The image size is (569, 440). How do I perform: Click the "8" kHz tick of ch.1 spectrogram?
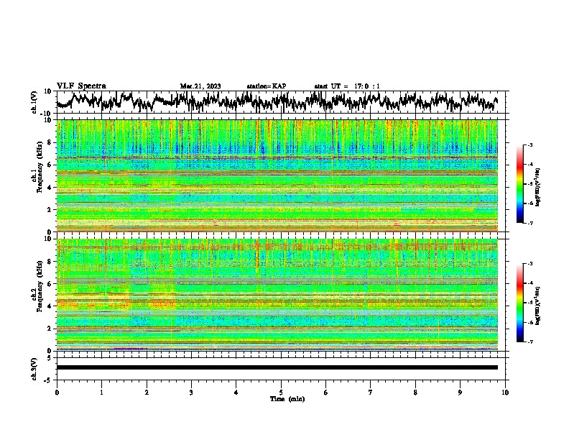click(x=50, y=142)
